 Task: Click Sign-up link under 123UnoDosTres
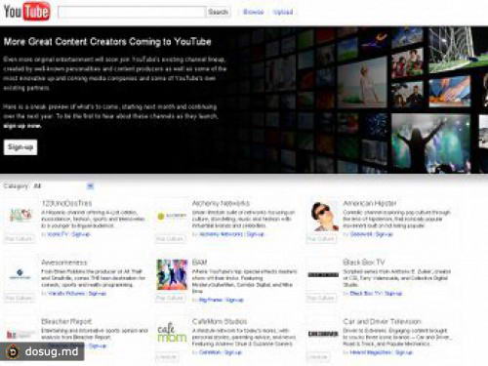(81, 234)
